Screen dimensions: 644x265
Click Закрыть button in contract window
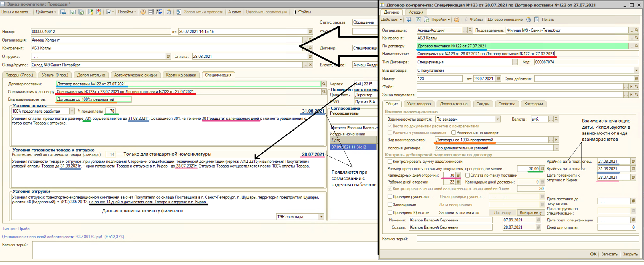630,254
